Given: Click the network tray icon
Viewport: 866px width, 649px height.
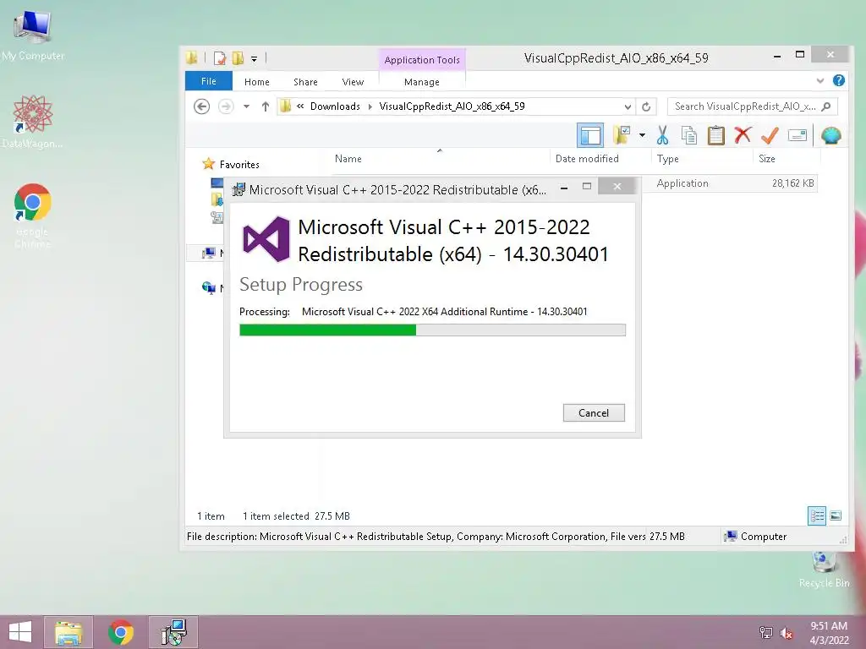Looking at the screenshot, I should (766, 633).
